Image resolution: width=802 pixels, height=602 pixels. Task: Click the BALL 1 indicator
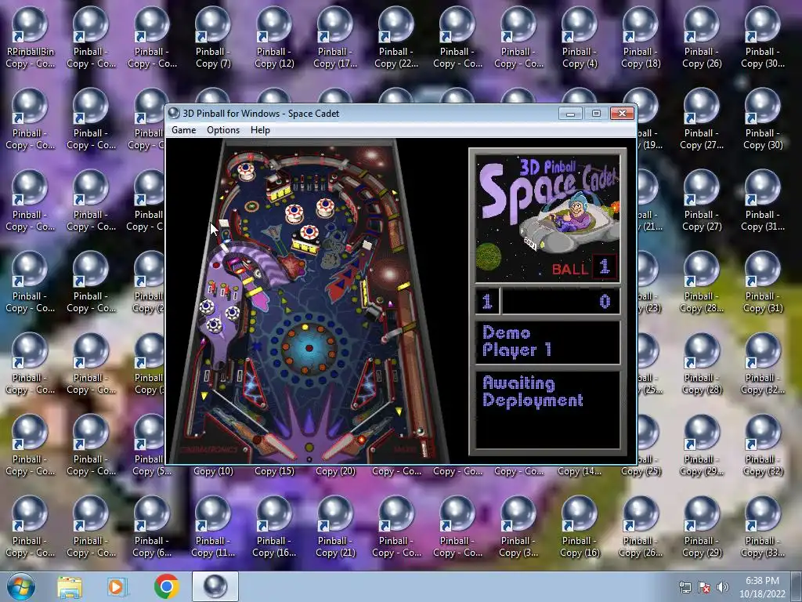584,268
